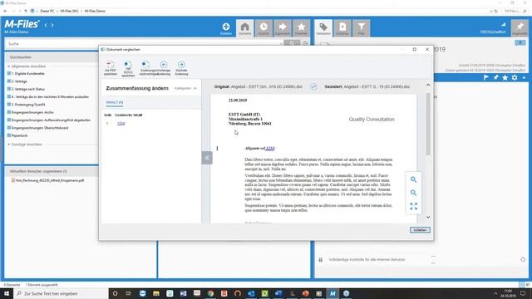
Task: Collapse the summary panel with double-chevron handle
Action: coord(207,158)
